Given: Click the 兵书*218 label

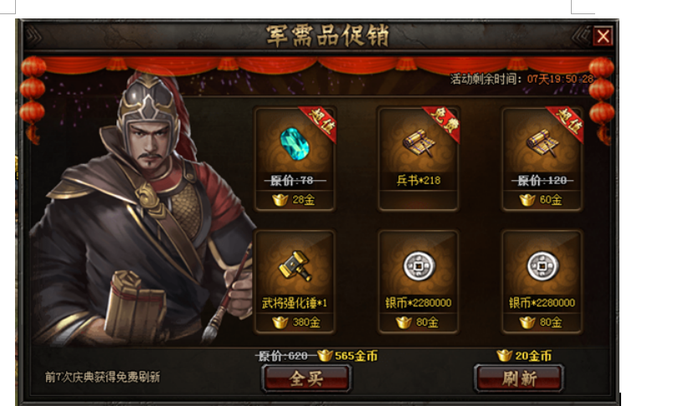Looking at the screenshot, I should tap(419, 180).
